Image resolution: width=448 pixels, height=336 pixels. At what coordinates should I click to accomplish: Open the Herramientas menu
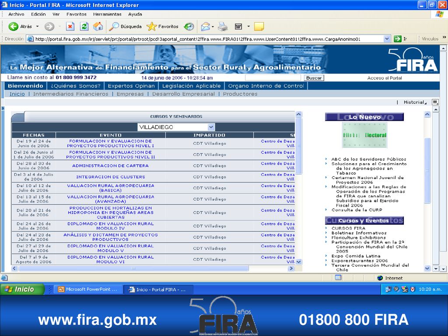point(107,14)
